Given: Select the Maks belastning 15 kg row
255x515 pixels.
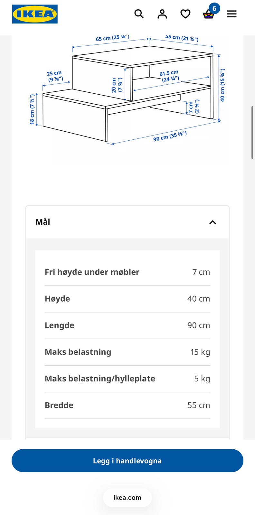Looking at the screenshot, I should [x=127, y=352].
